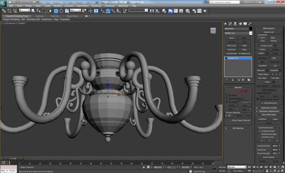The height and width of the screenshot is (173, 285).
Task: Toggle the selection lock padlock icon
Action: 144,167
